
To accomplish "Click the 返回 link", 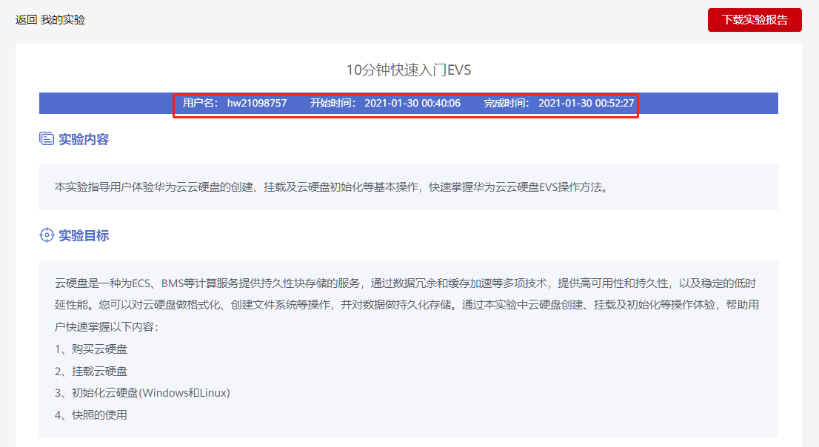I will coord(26,20).
